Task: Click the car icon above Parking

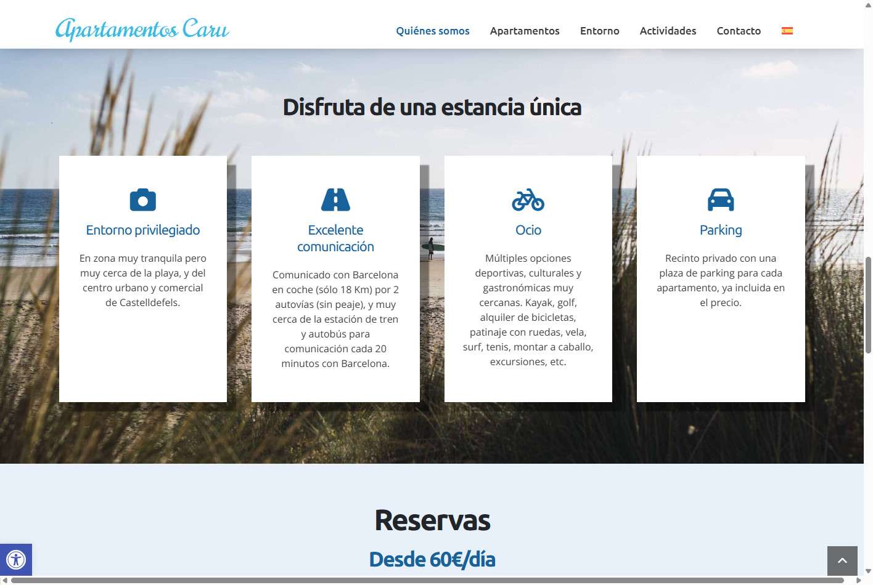Action: (720, 200)
